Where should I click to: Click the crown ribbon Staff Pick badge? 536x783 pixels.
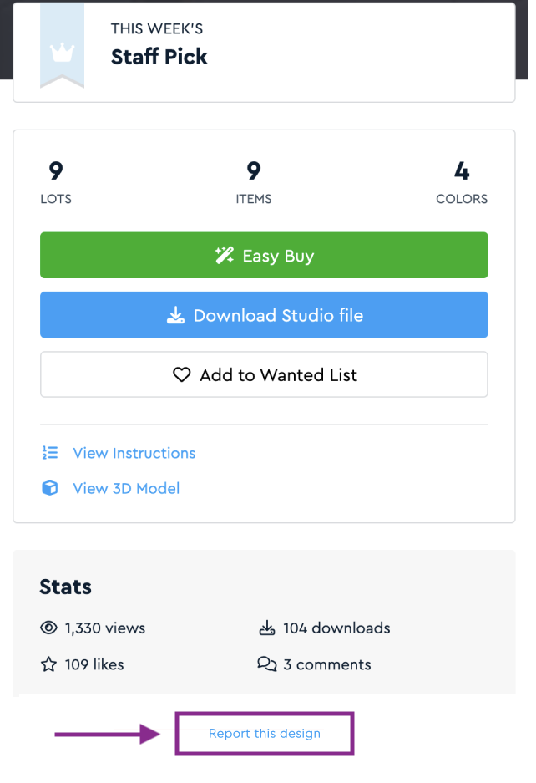(62, 48)
